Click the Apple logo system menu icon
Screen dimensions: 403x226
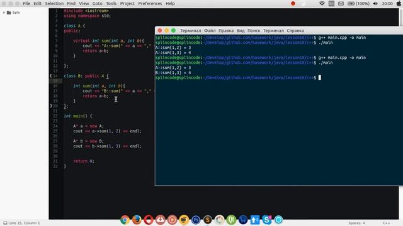(399, 4)
